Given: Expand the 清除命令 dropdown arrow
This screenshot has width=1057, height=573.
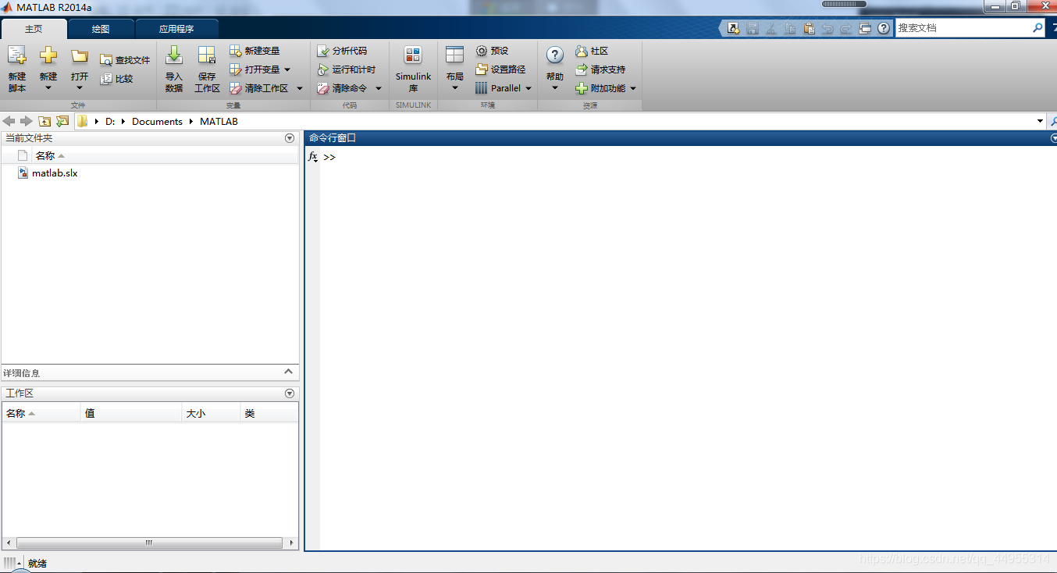Looking at the screenshot, I should click(379, 88).
